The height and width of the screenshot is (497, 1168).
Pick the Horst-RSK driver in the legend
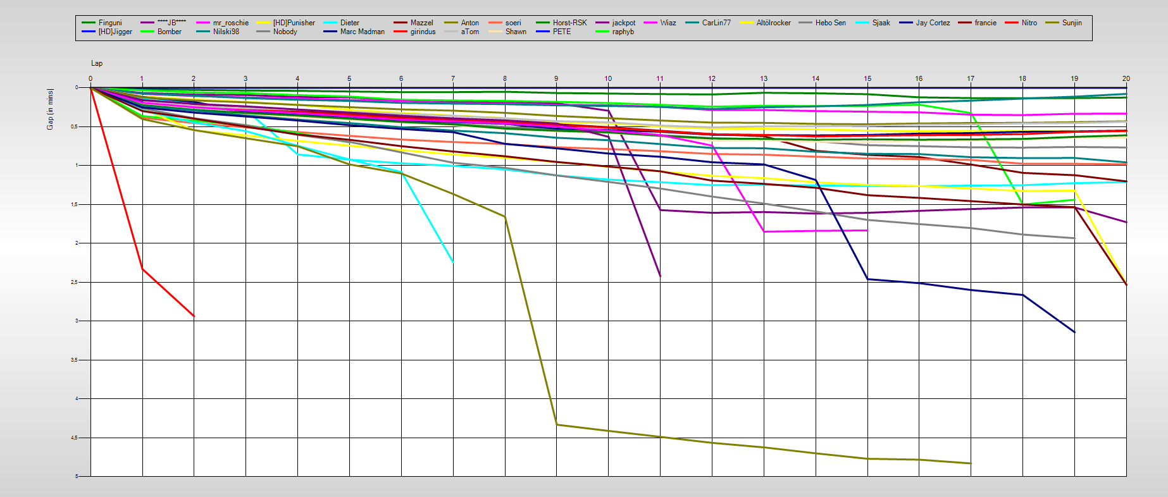click(x=569, y=23)
